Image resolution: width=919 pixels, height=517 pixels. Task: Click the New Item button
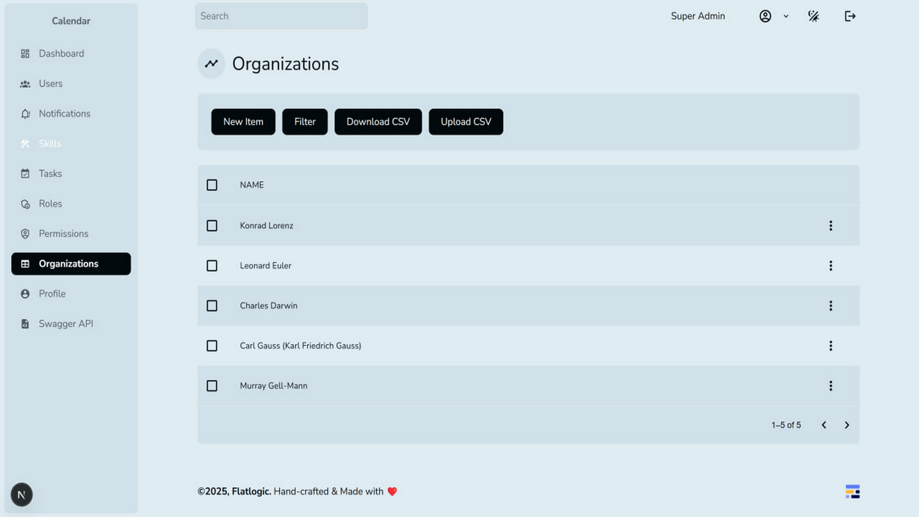tap(243, 122)
